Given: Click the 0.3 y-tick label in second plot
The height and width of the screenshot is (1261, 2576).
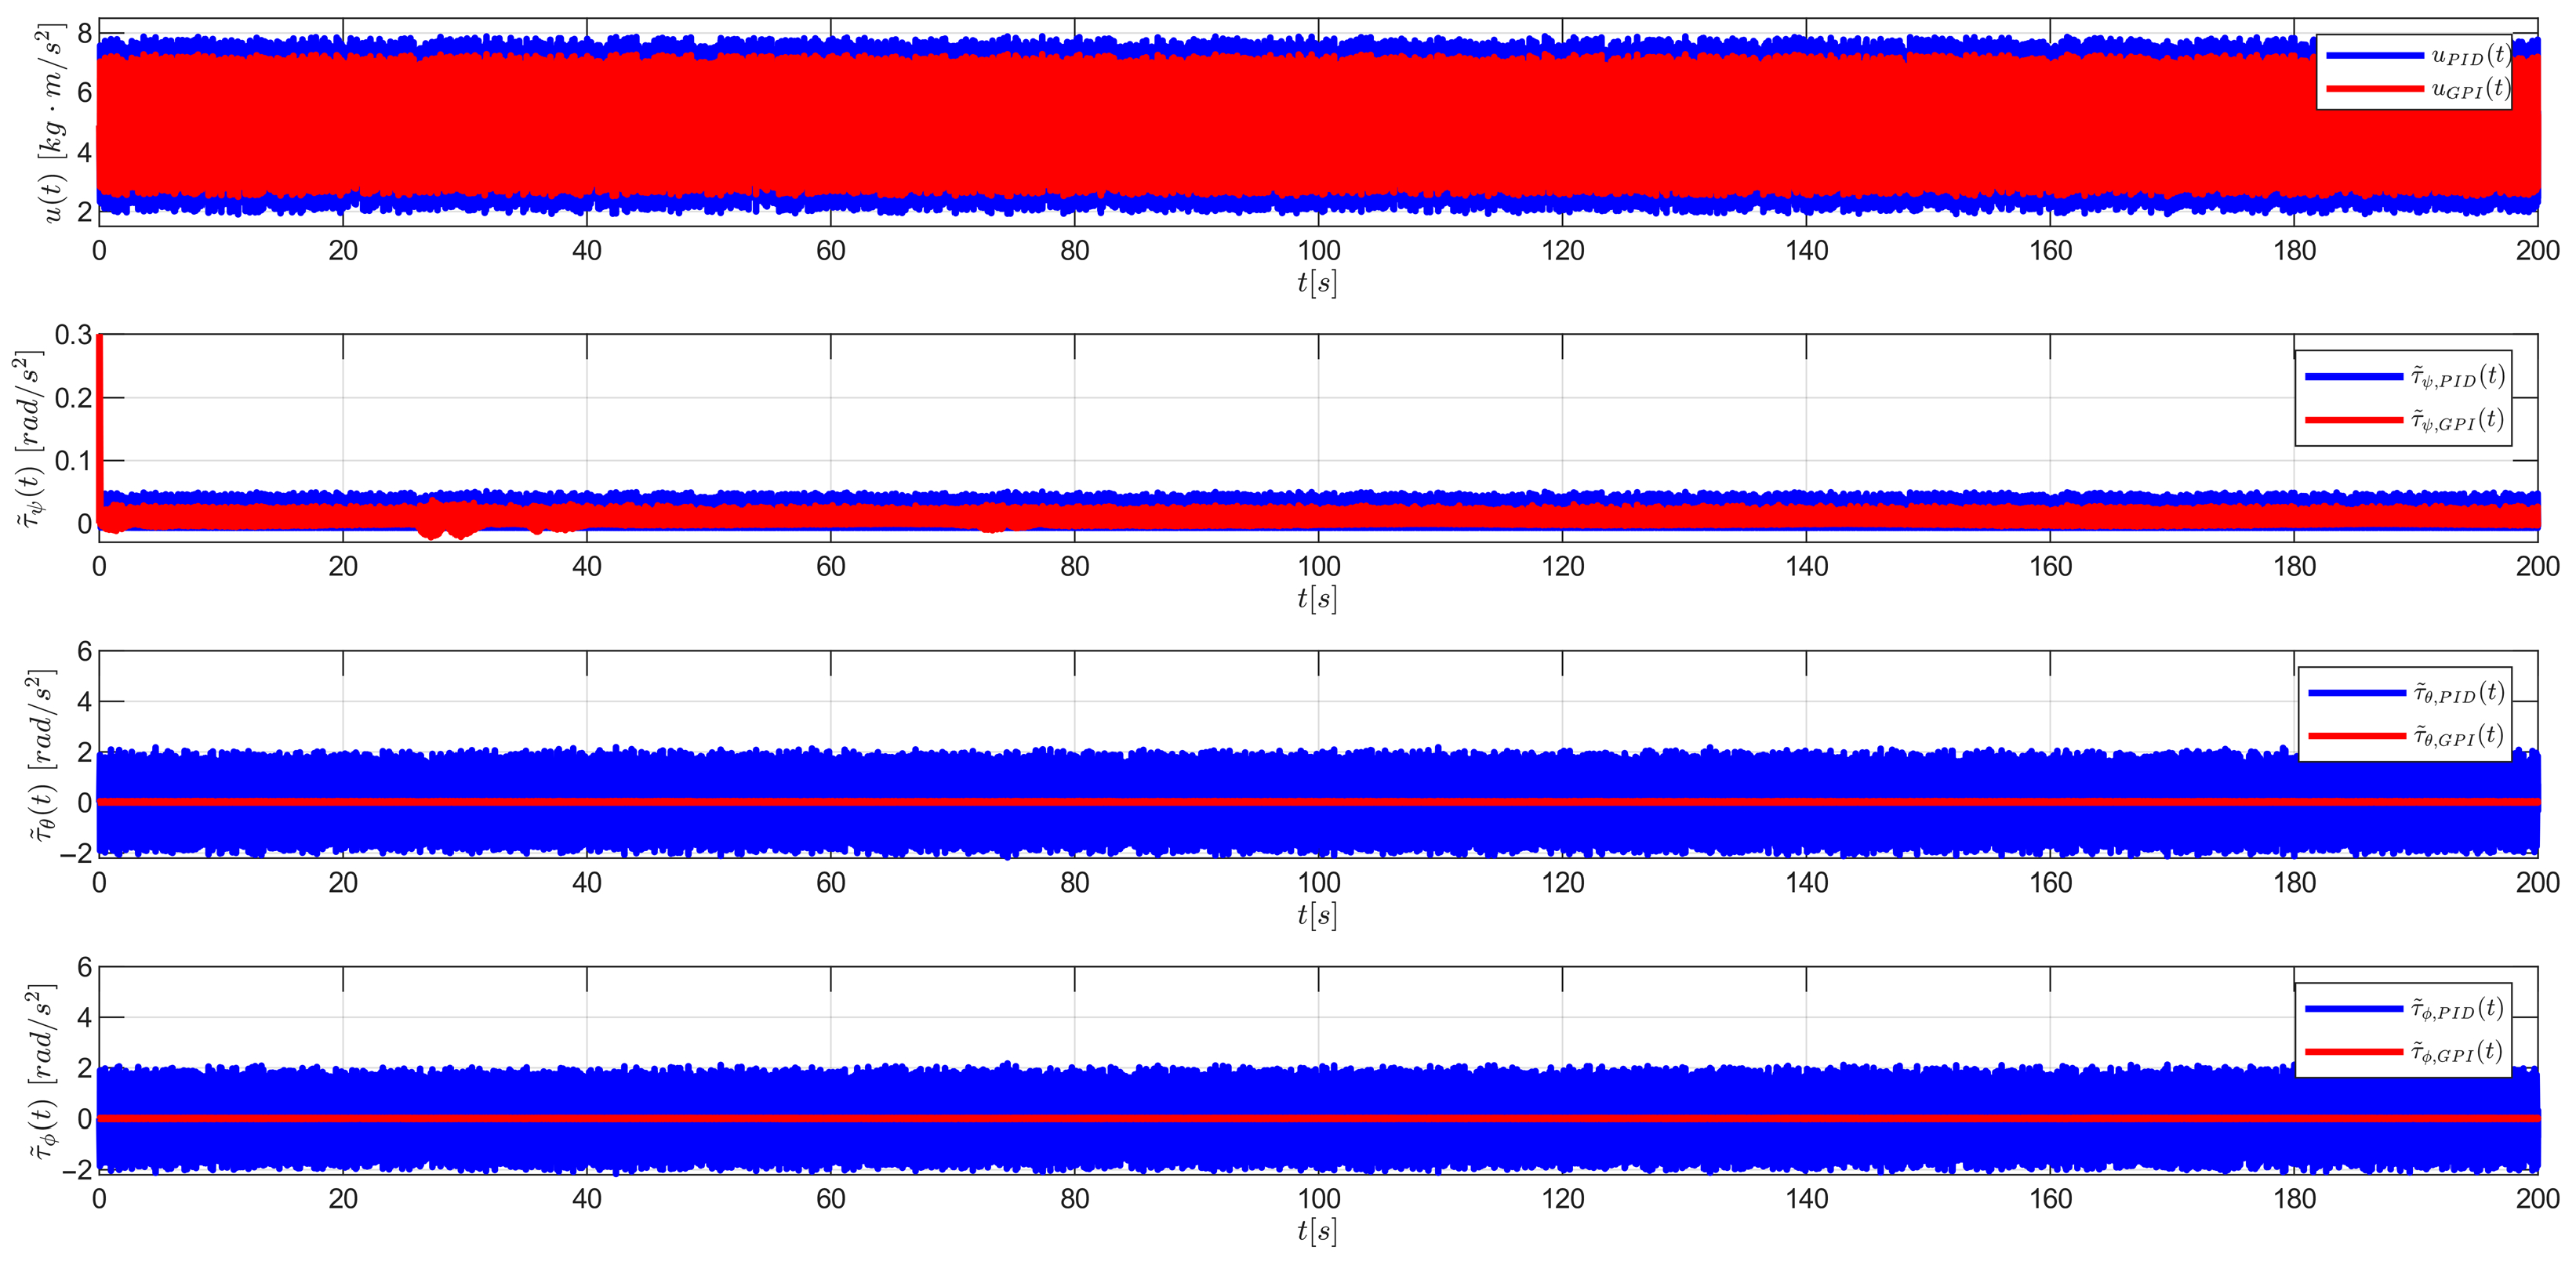Looking at the screenshot, I should (x=72, y=335).
